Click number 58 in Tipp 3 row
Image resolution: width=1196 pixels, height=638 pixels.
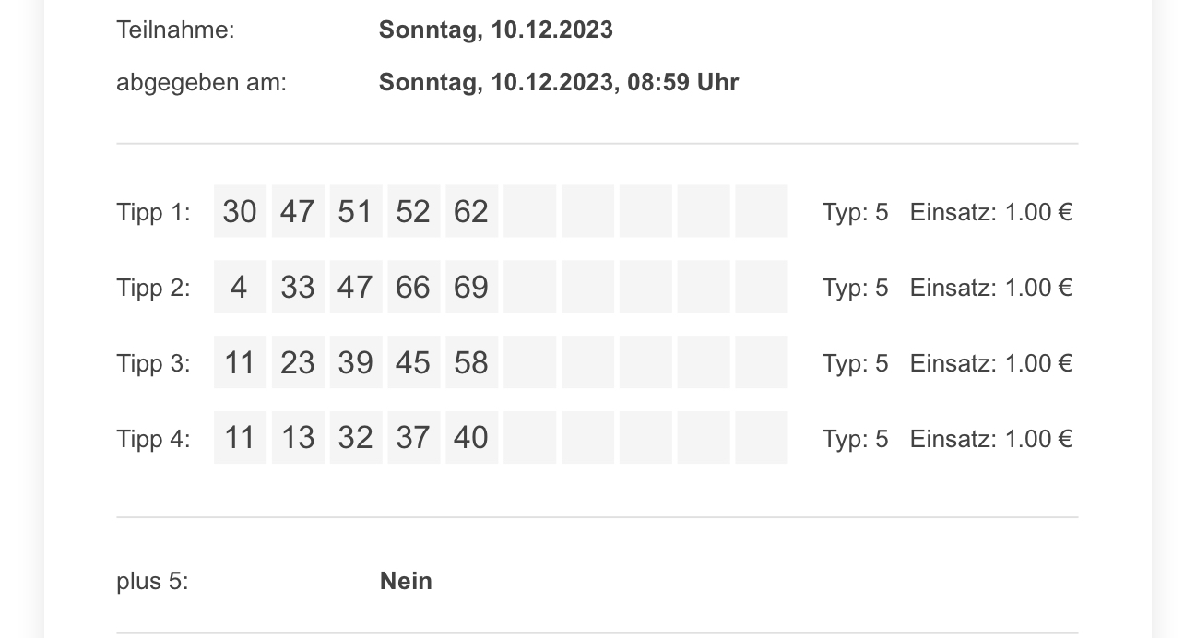(x=471, y=362)
